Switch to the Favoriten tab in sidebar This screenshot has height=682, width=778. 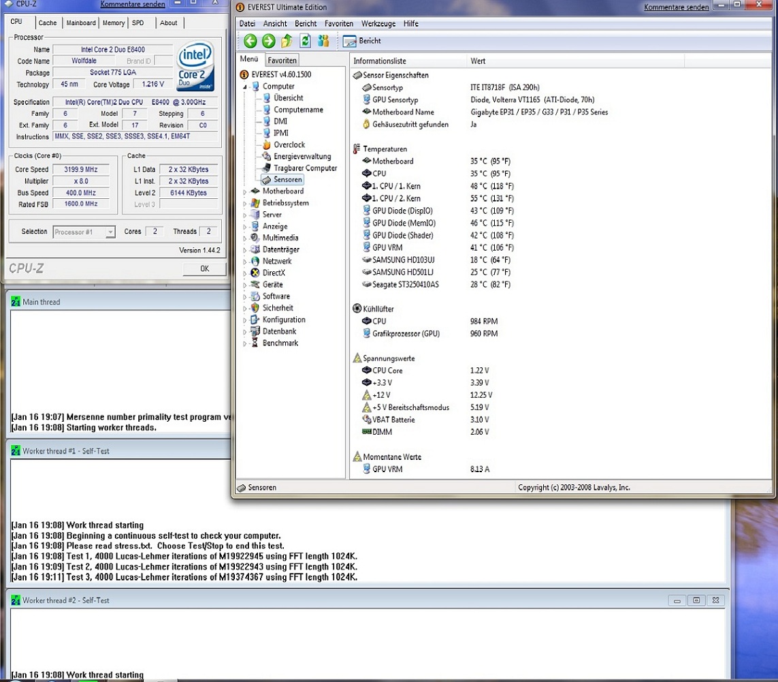(x=282, y=60)
